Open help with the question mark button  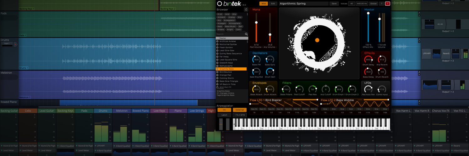(x=381, y=4)
